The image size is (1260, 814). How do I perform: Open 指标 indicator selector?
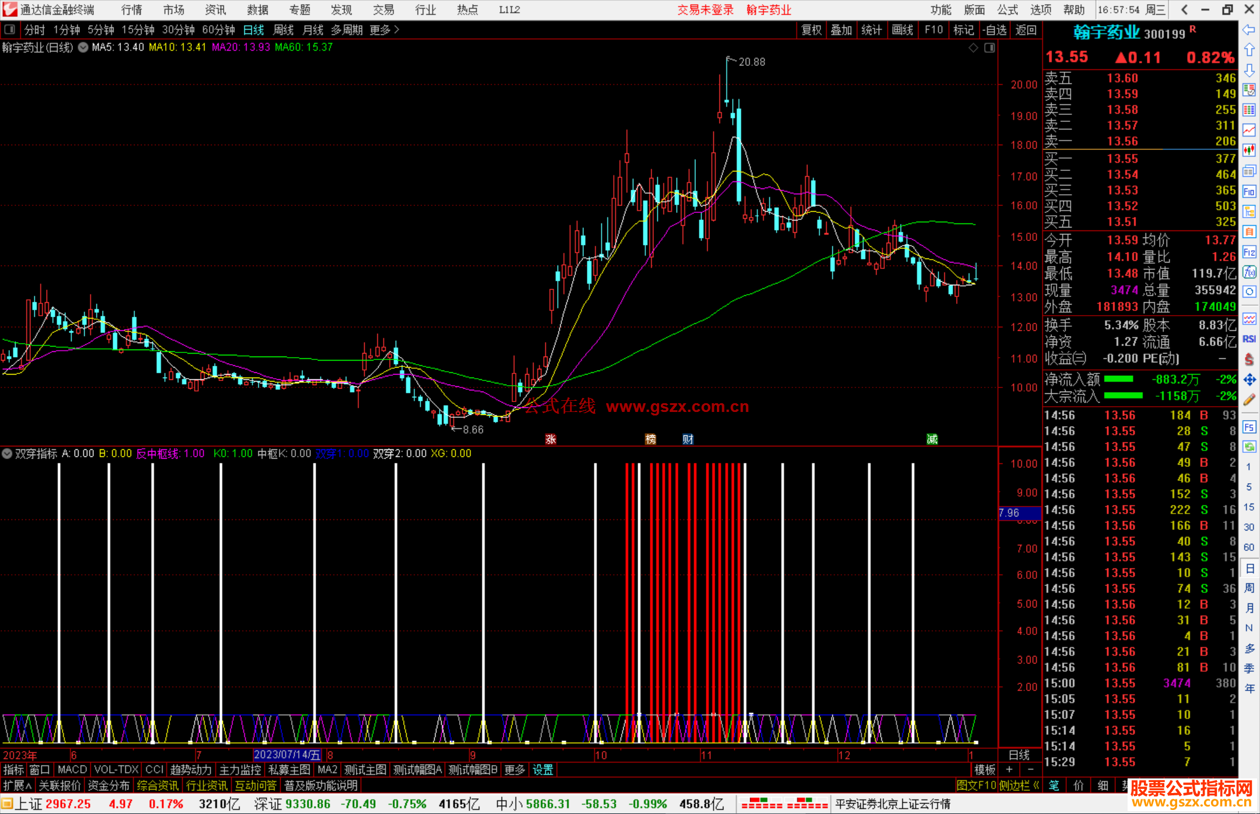[13, 770]
